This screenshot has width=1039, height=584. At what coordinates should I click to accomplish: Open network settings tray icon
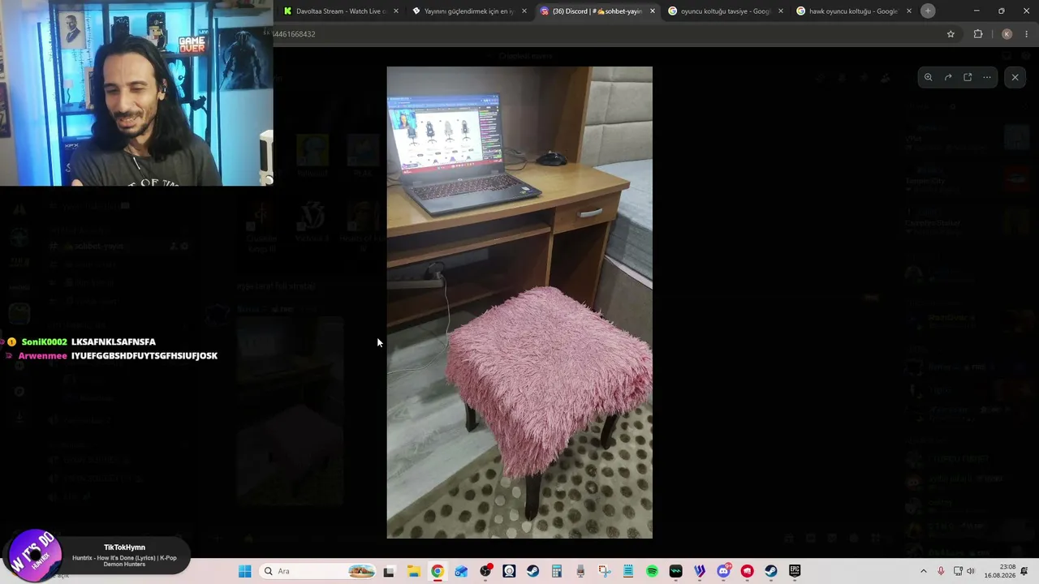(x=958, y=571)
